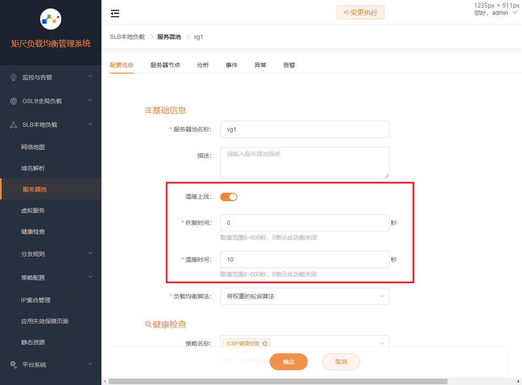Click the gear icon beside 平台系统

13,364
